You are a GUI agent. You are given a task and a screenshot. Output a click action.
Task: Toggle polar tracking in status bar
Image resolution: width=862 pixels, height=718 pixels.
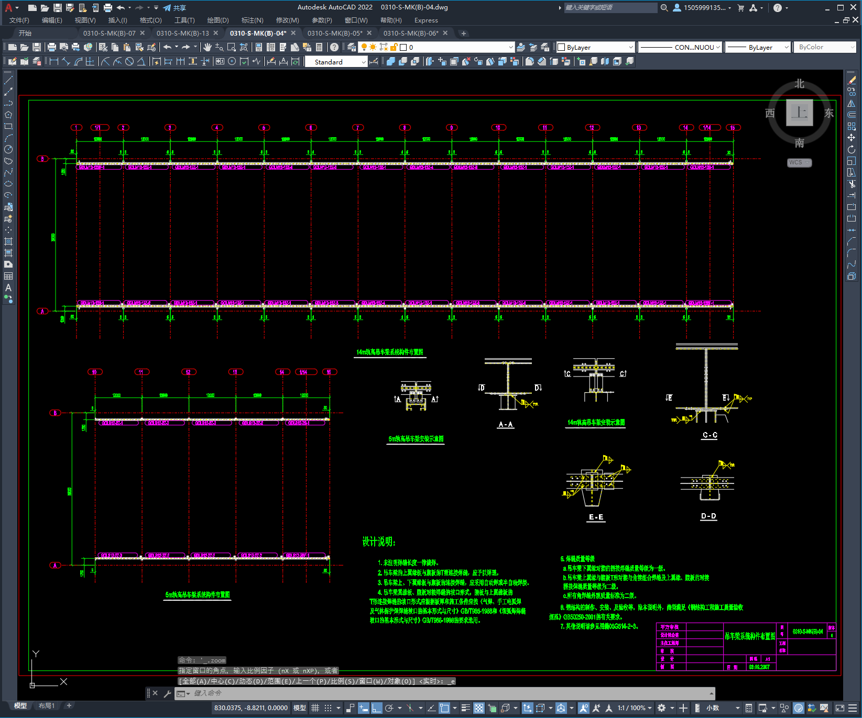[x=389, y=708]
